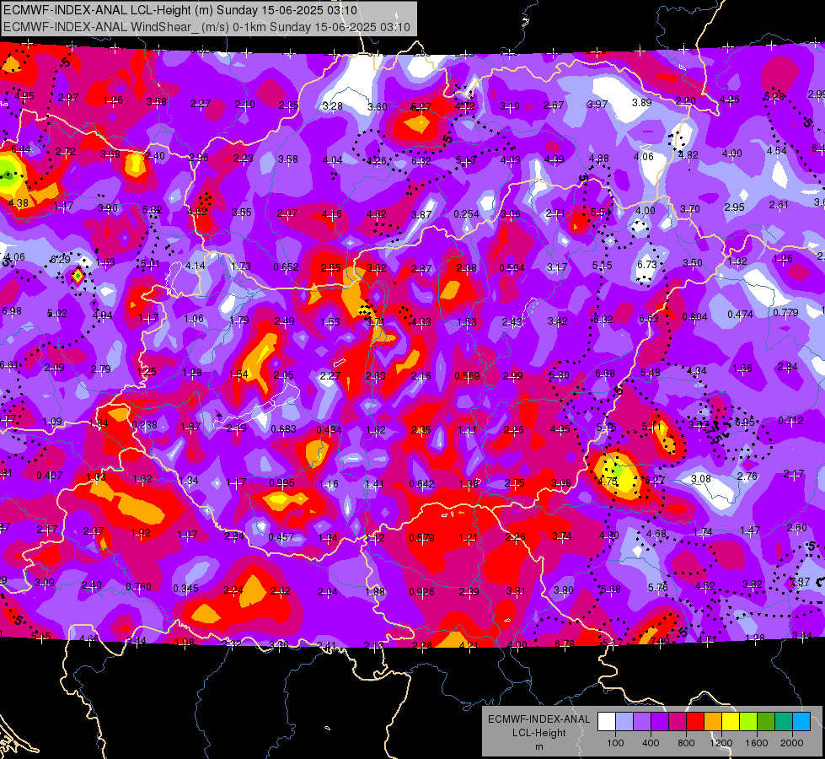The height and width of the screenshot is (759, 825).
Task: Click the lime green legend swatch
Action: coord(748,721)
